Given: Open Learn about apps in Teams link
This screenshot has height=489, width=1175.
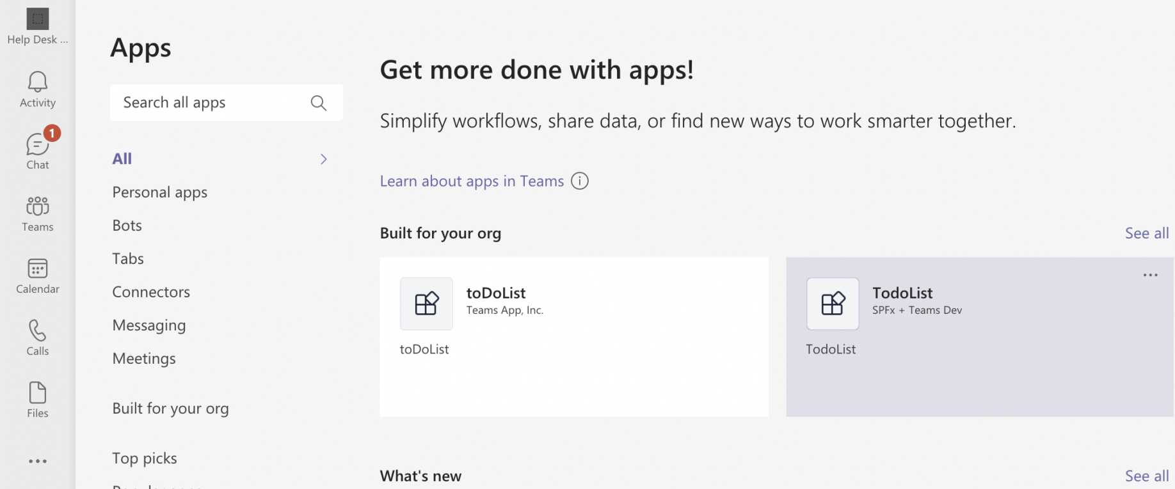Looking at the screenshot, I should coord(472,182).
